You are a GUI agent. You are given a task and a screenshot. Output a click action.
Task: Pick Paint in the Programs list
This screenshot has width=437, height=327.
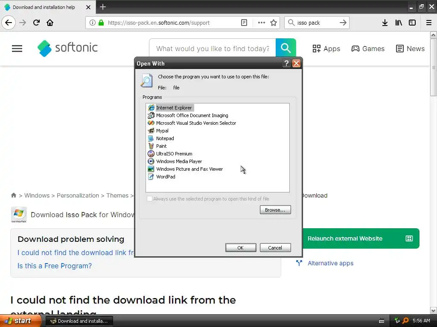[x=157, y=146]
